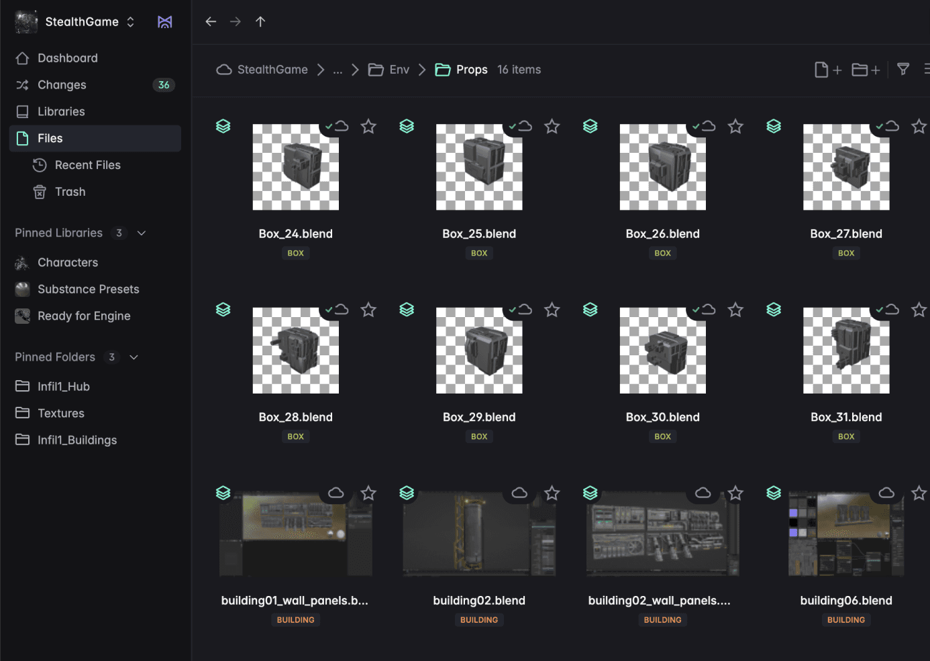Screen dimensions: 930x661
Task: Favorite Box_25.blend by clicking its star
Action: (x=552, y=126)
